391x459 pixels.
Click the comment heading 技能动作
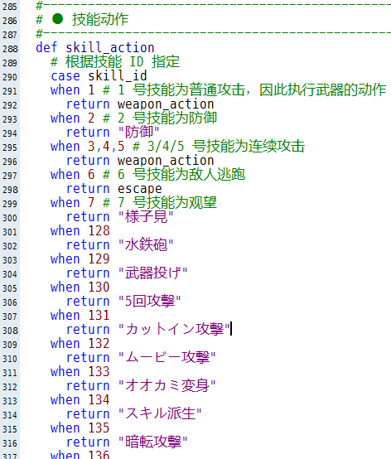tap(100, 20)
